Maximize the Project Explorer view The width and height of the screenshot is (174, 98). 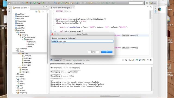point(46,7)
